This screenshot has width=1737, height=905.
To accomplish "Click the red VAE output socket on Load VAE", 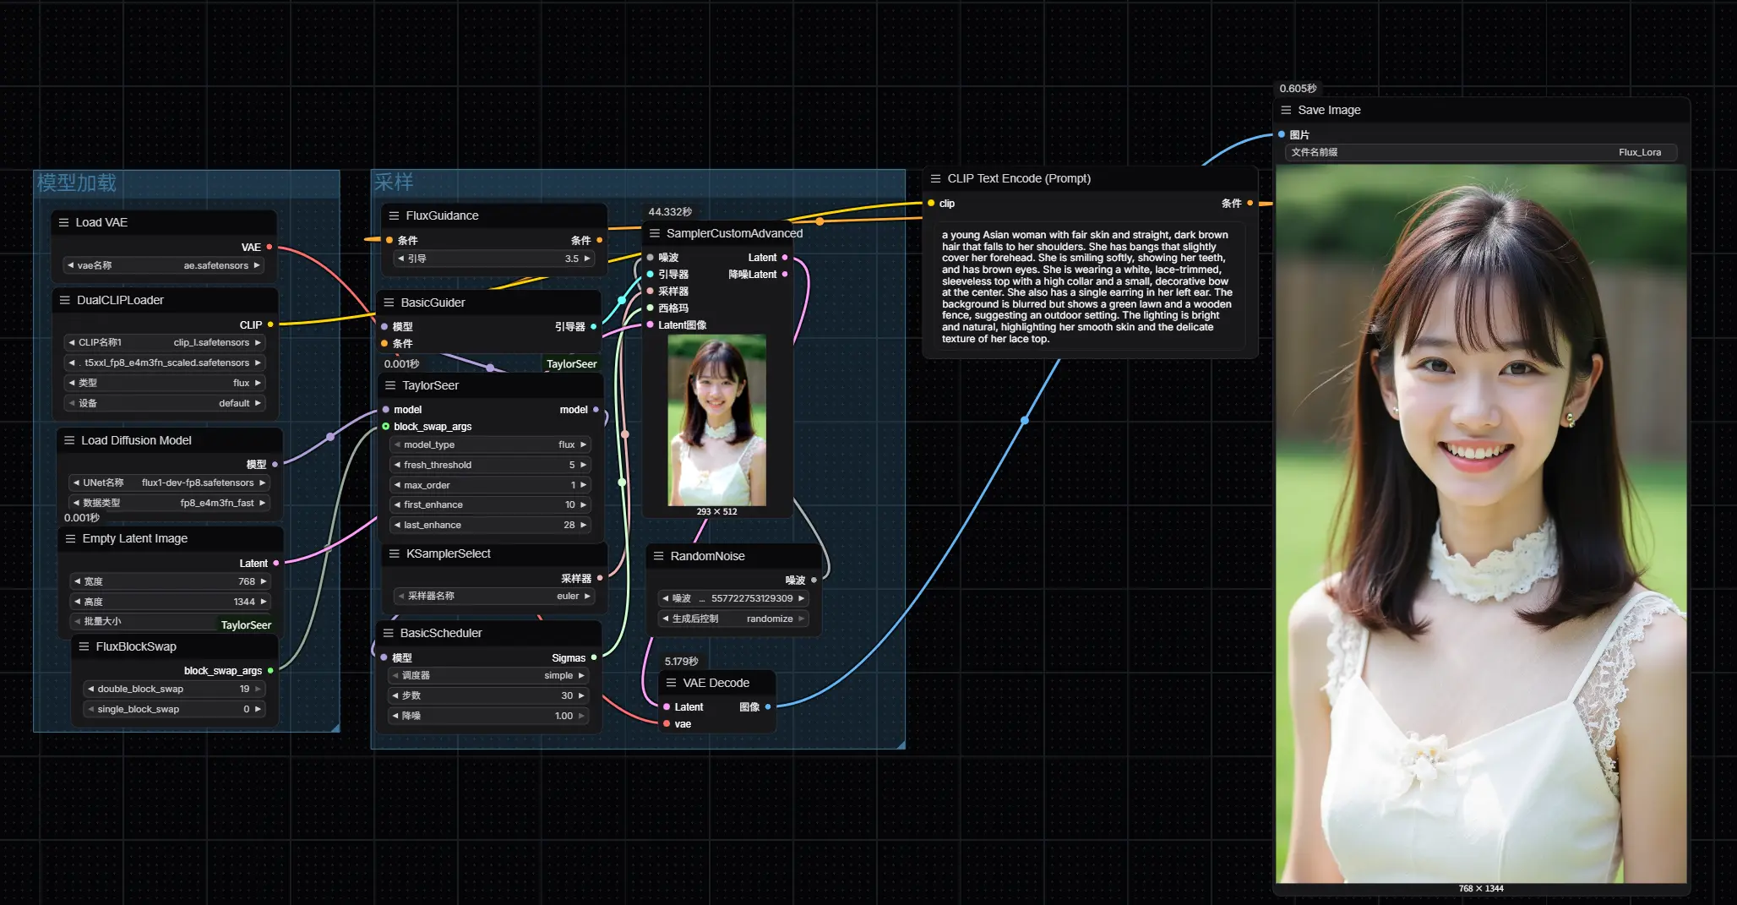I will click(x=270, y=247).
